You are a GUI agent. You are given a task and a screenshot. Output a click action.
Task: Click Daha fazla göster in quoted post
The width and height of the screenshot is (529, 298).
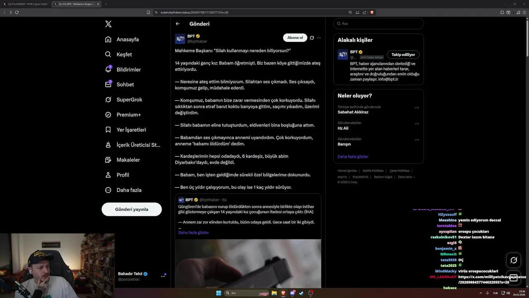pos(193,233)
